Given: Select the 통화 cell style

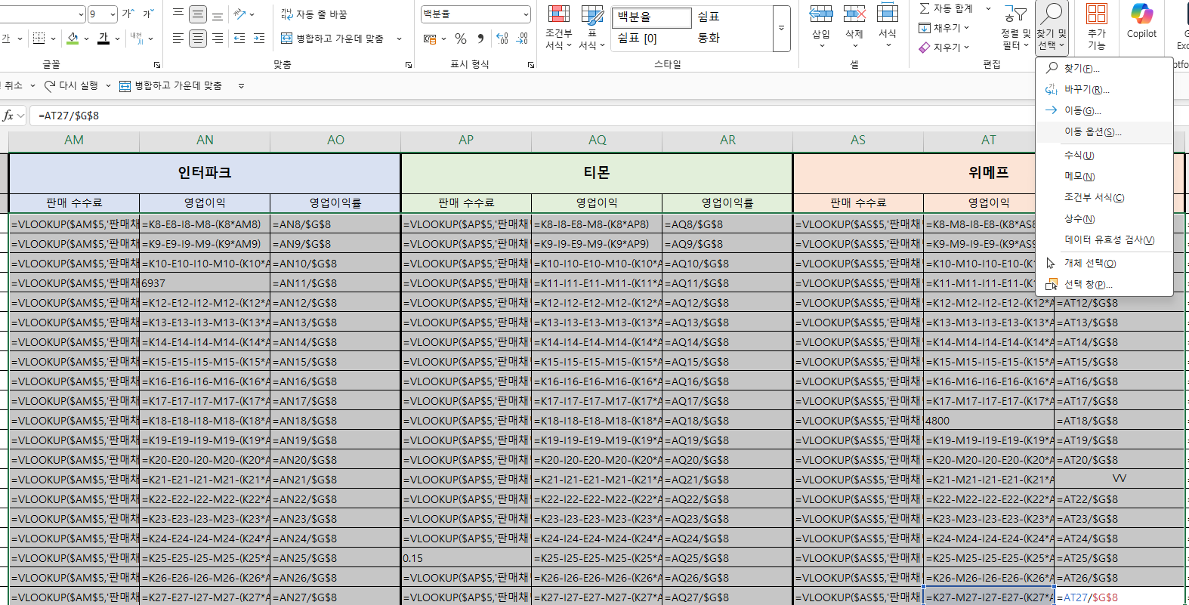Looking at the screenshot, I should coord(708,38).
